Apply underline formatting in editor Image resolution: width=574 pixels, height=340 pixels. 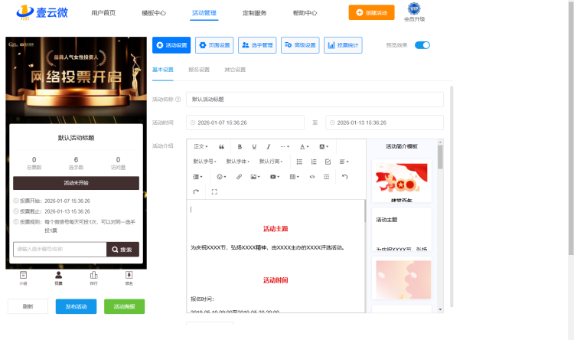click(x=254, y=146)
